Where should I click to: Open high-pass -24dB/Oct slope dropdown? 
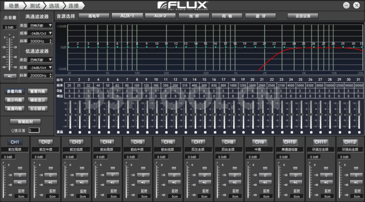[x=40, y=33]
